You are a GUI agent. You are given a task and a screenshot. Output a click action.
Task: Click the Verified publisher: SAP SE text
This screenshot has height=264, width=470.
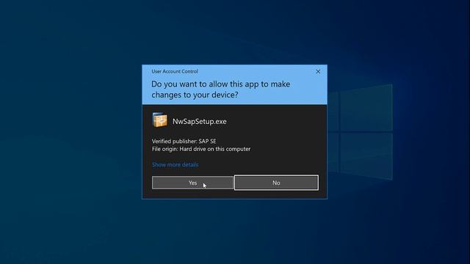(x=184, y=141)
